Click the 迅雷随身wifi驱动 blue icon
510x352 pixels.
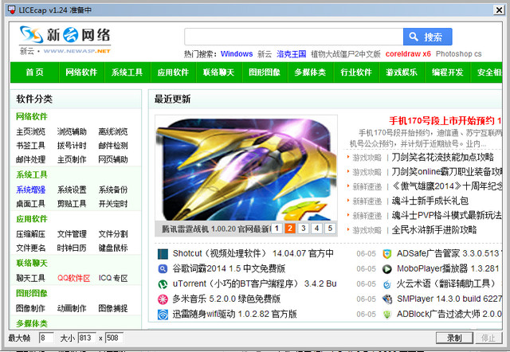pyautogui.click(x=163, y=315)
